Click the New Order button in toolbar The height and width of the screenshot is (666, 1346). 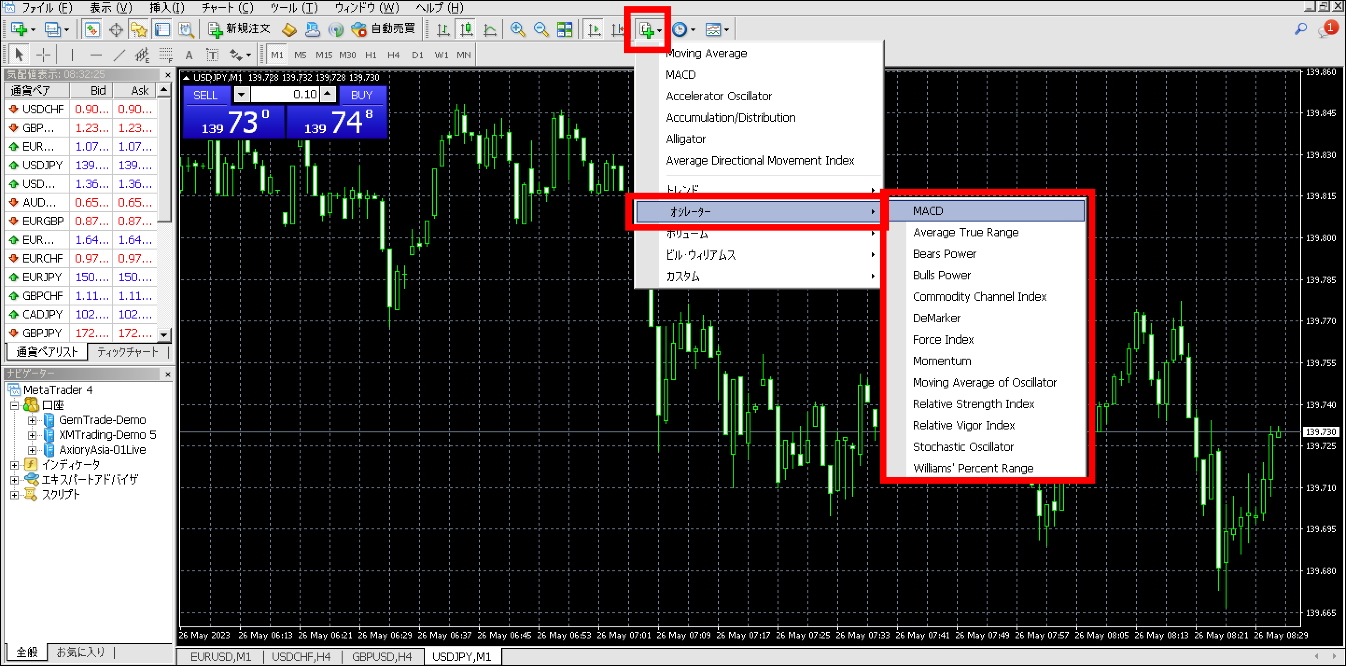(x=240, y=29)
